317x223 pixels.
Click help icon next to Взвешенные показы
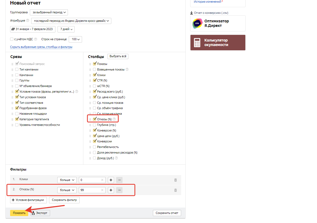tap(127, 69)
